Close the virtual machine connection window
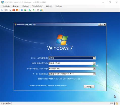This screenshot has width=120, height=105. [117, 2]
